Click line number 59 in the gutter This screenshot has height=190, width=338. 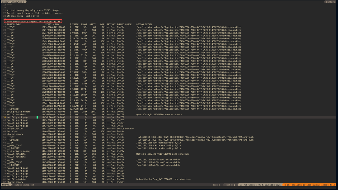(x=4, y=117)
